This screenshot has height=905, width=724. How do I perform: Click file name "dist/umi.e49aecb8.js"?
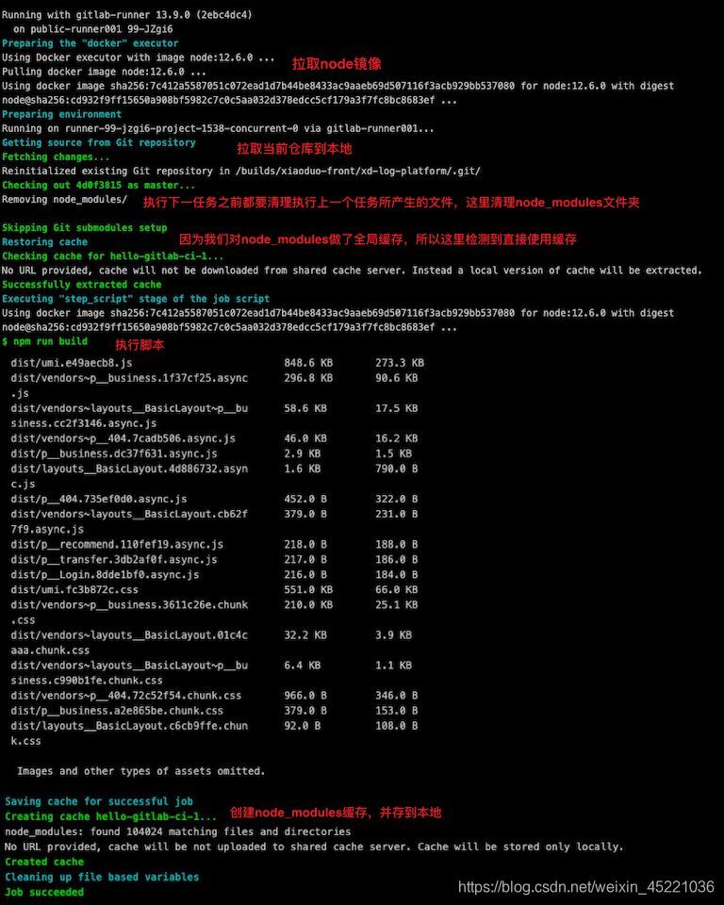72,363
